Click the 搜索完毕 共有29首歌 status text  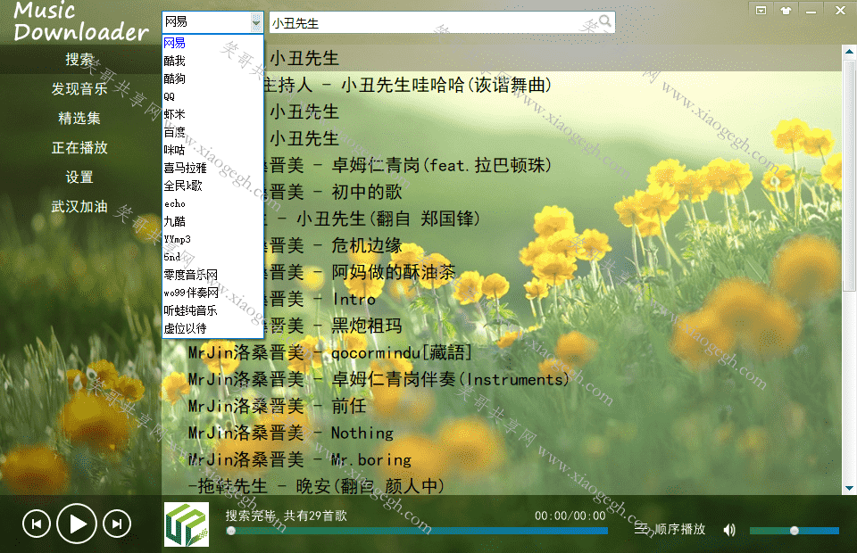click(287, 516)
